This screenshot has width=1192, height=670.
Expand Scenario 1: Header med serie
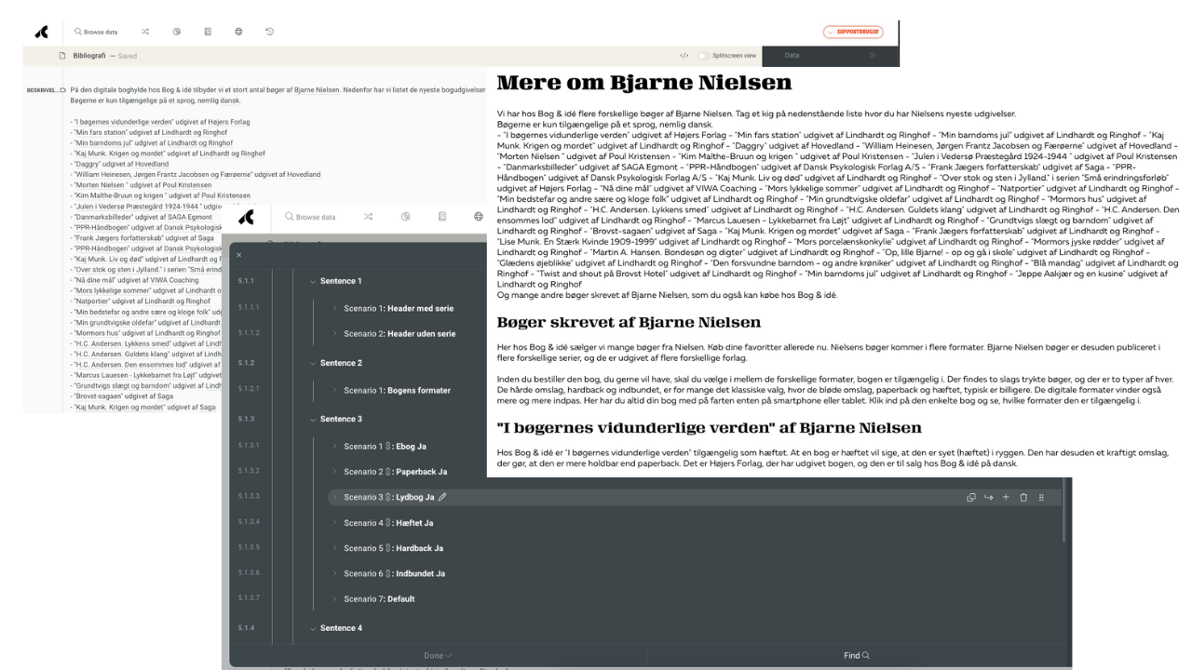click(x=335, y=308)
